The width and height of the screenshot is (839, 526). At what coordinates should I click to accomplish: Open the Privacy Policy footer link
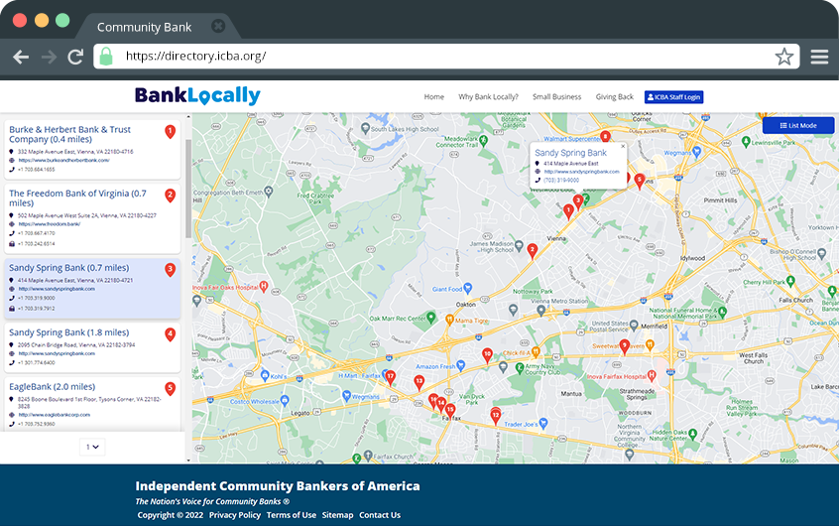click(x=235, y=515)
